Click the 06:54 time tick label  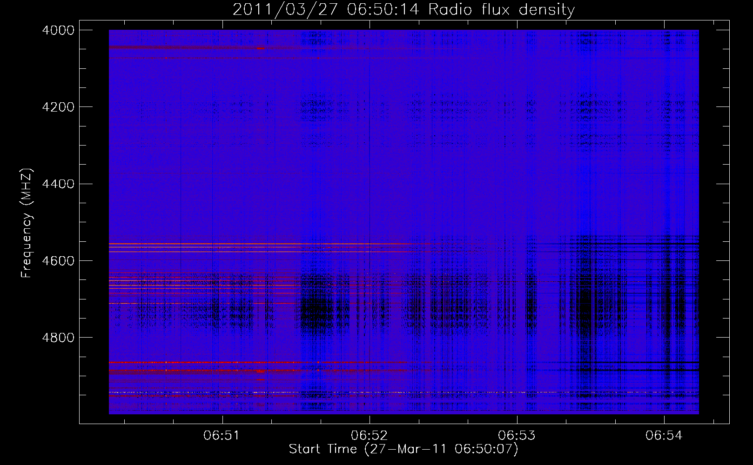pyautogui.click(x=664, y=435)
